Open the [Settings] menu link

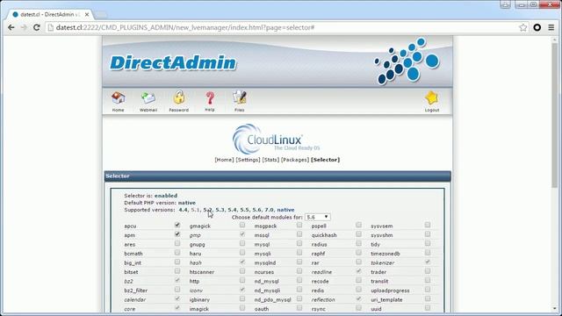248,160
